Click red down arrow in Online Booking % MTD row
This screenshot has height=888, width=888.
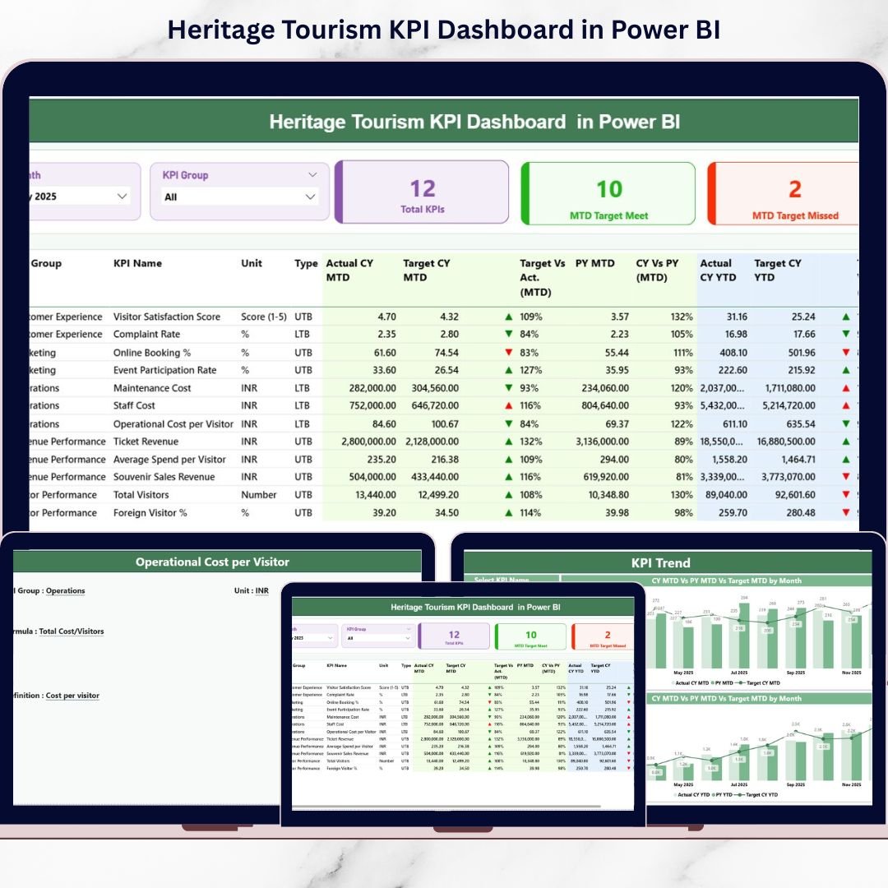tap(509, 353)
